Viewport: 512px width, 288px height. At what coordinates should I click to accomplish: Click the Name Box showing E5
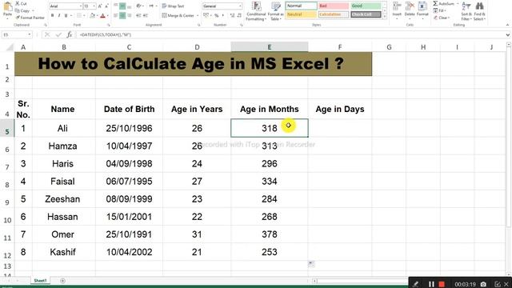16,34
